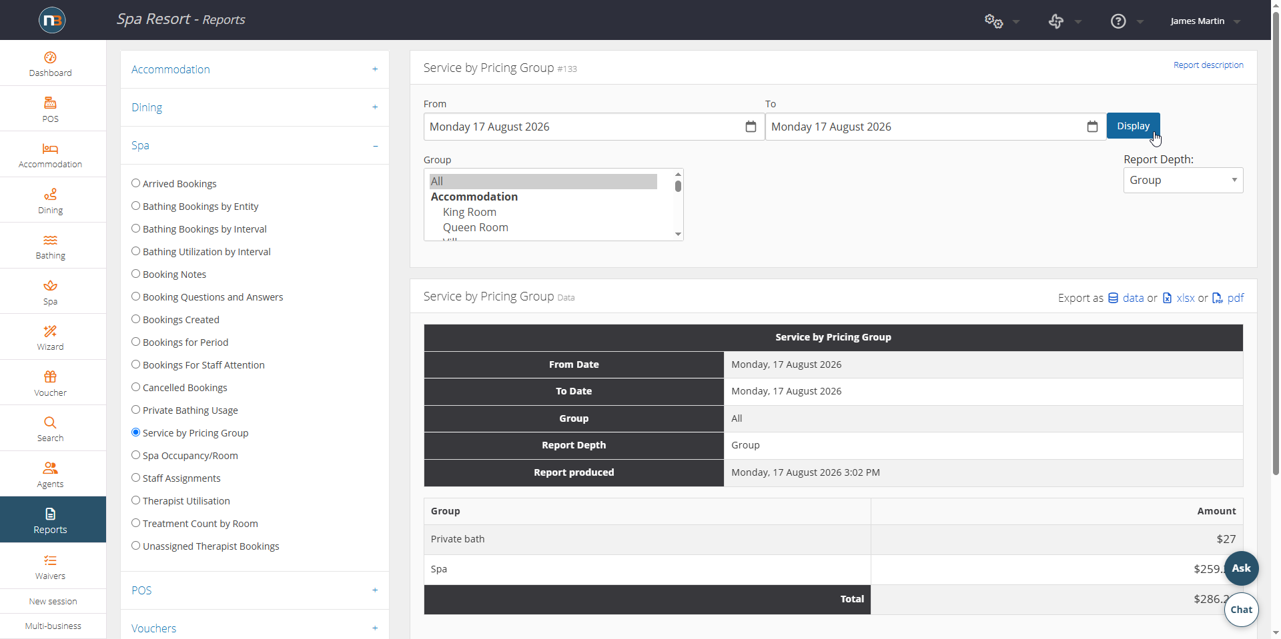Click the pdf export file icon
Viewport: 1281px width, 639px height.
(1218, 298)
